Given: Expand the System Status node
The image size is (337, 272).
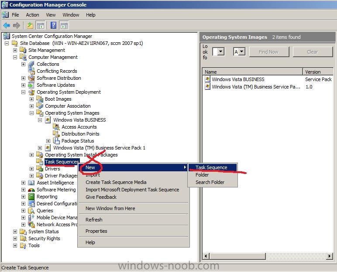Looking at the screenshot, I should click(x=15, y=231).
